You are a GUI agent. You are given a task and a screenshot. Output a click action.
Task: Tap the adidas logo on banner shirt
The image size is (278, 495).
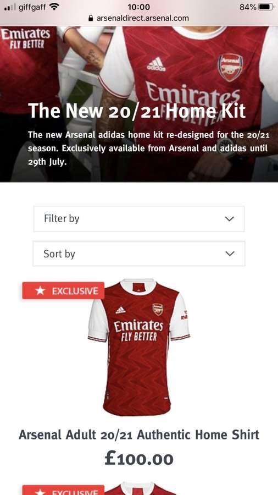click(157, 64)
